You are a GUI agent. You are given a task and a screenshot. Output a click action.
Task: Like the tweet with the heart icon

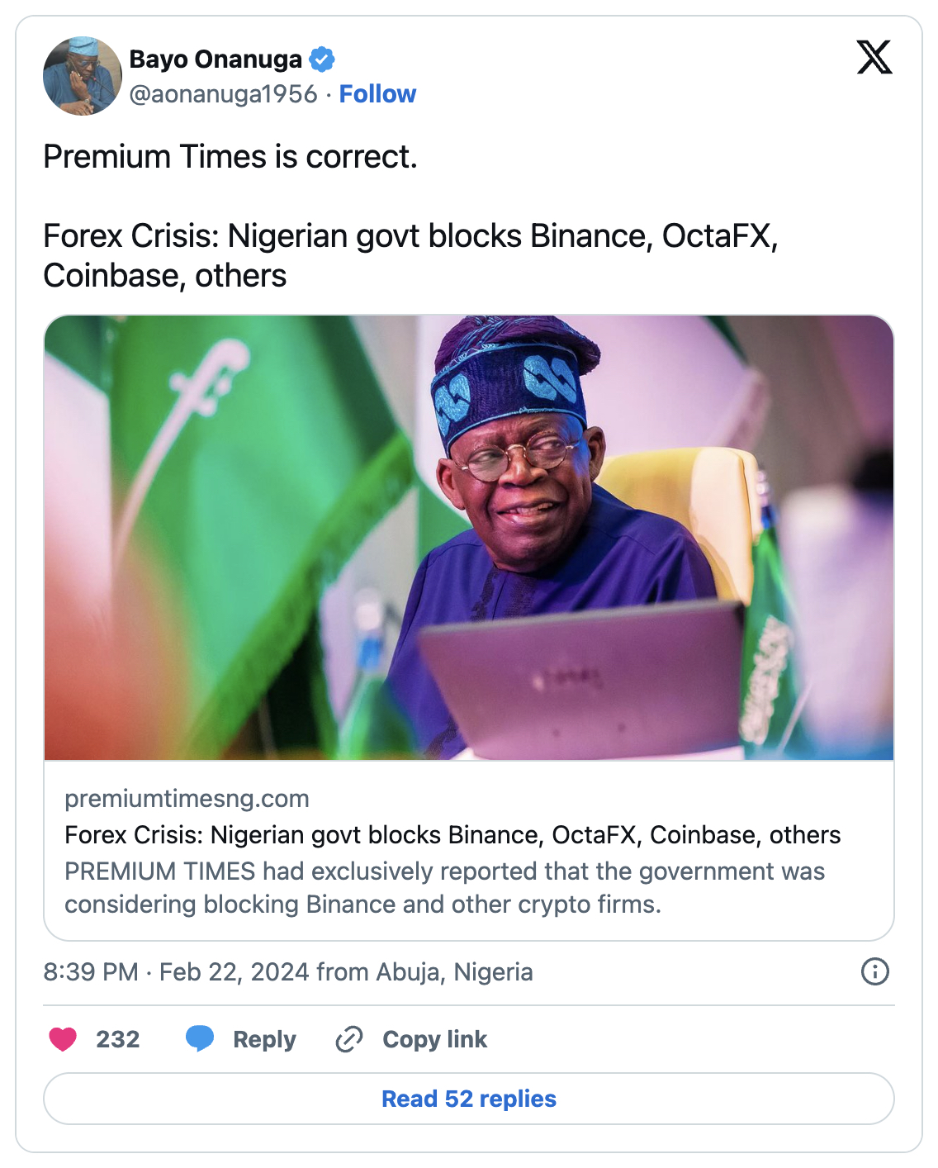click(63, 1039)
